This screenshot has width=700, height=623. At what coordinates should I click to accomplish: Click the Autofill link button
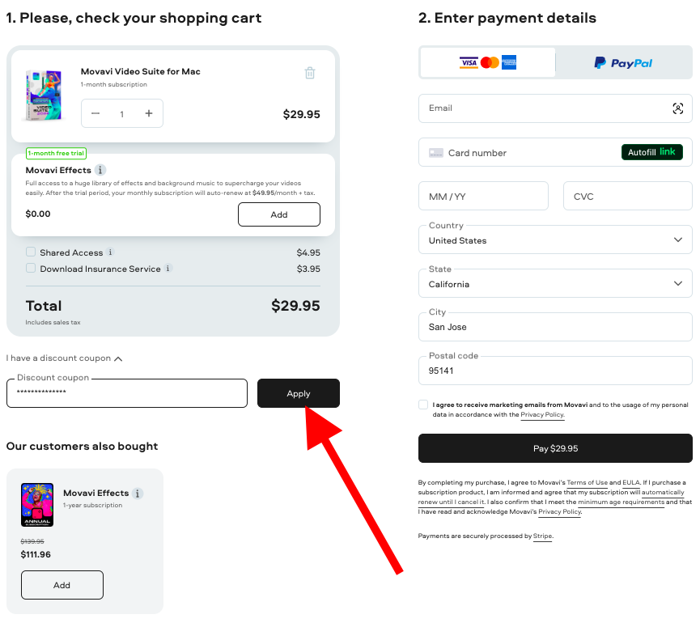651,152
